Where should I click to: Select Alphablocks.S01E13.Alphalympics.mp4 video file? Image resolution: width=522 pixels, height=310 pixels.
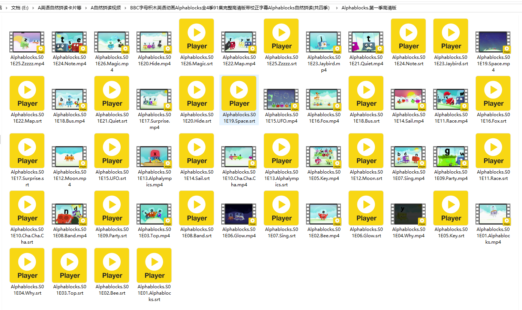pos(154,156)
